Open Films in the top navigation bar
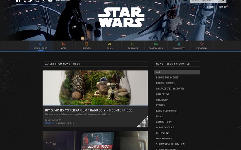241x150 pixels. pyautogui.click(x=110, y=46)
